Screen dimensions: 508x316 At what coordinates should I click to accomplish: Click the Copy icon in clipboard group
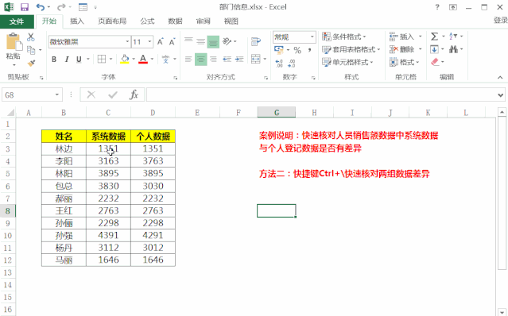point(31,50)
